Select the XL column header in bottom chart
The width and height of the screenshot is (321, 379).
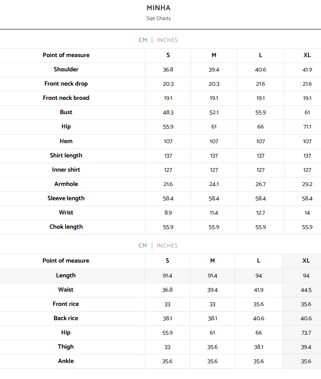(x=306, y=261)
